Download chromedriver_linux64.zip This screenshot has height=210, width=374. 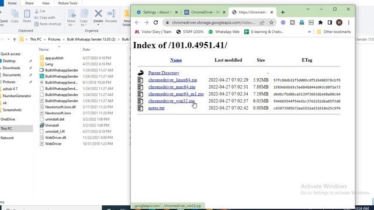[x=173, y=80]
